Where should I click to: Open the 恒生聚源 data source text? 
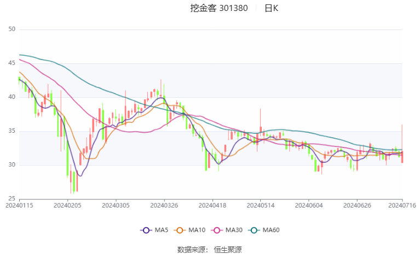click(228, 250)
